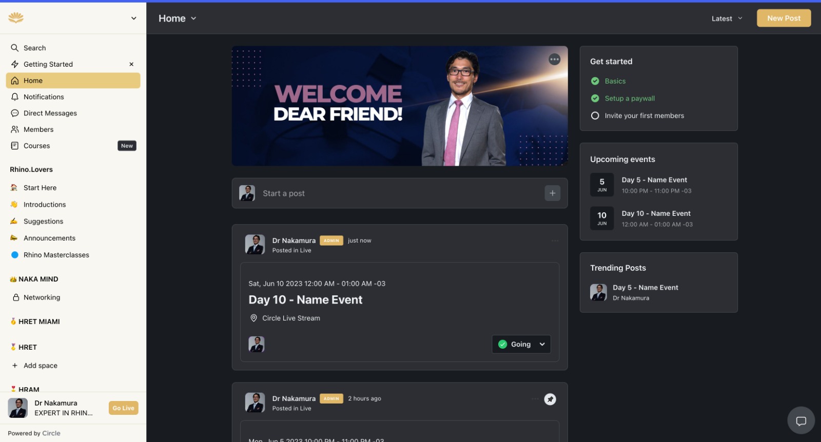Open trending post Day 5 - Name Event
Viewport: 821px width, 442px height.
pyautogui.click(x=645, y=288)
